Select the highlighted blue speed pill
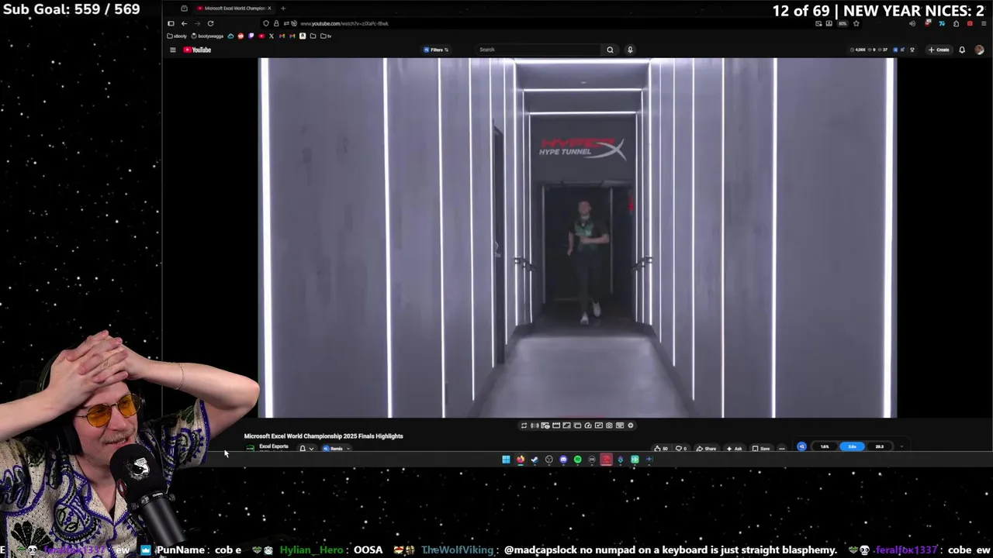 click(x=852, y=446)
